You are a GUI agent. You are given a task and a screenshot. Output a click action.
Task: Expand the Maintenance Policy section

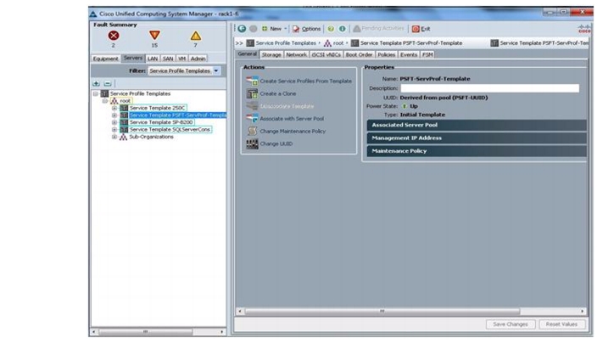pos(477,151)
